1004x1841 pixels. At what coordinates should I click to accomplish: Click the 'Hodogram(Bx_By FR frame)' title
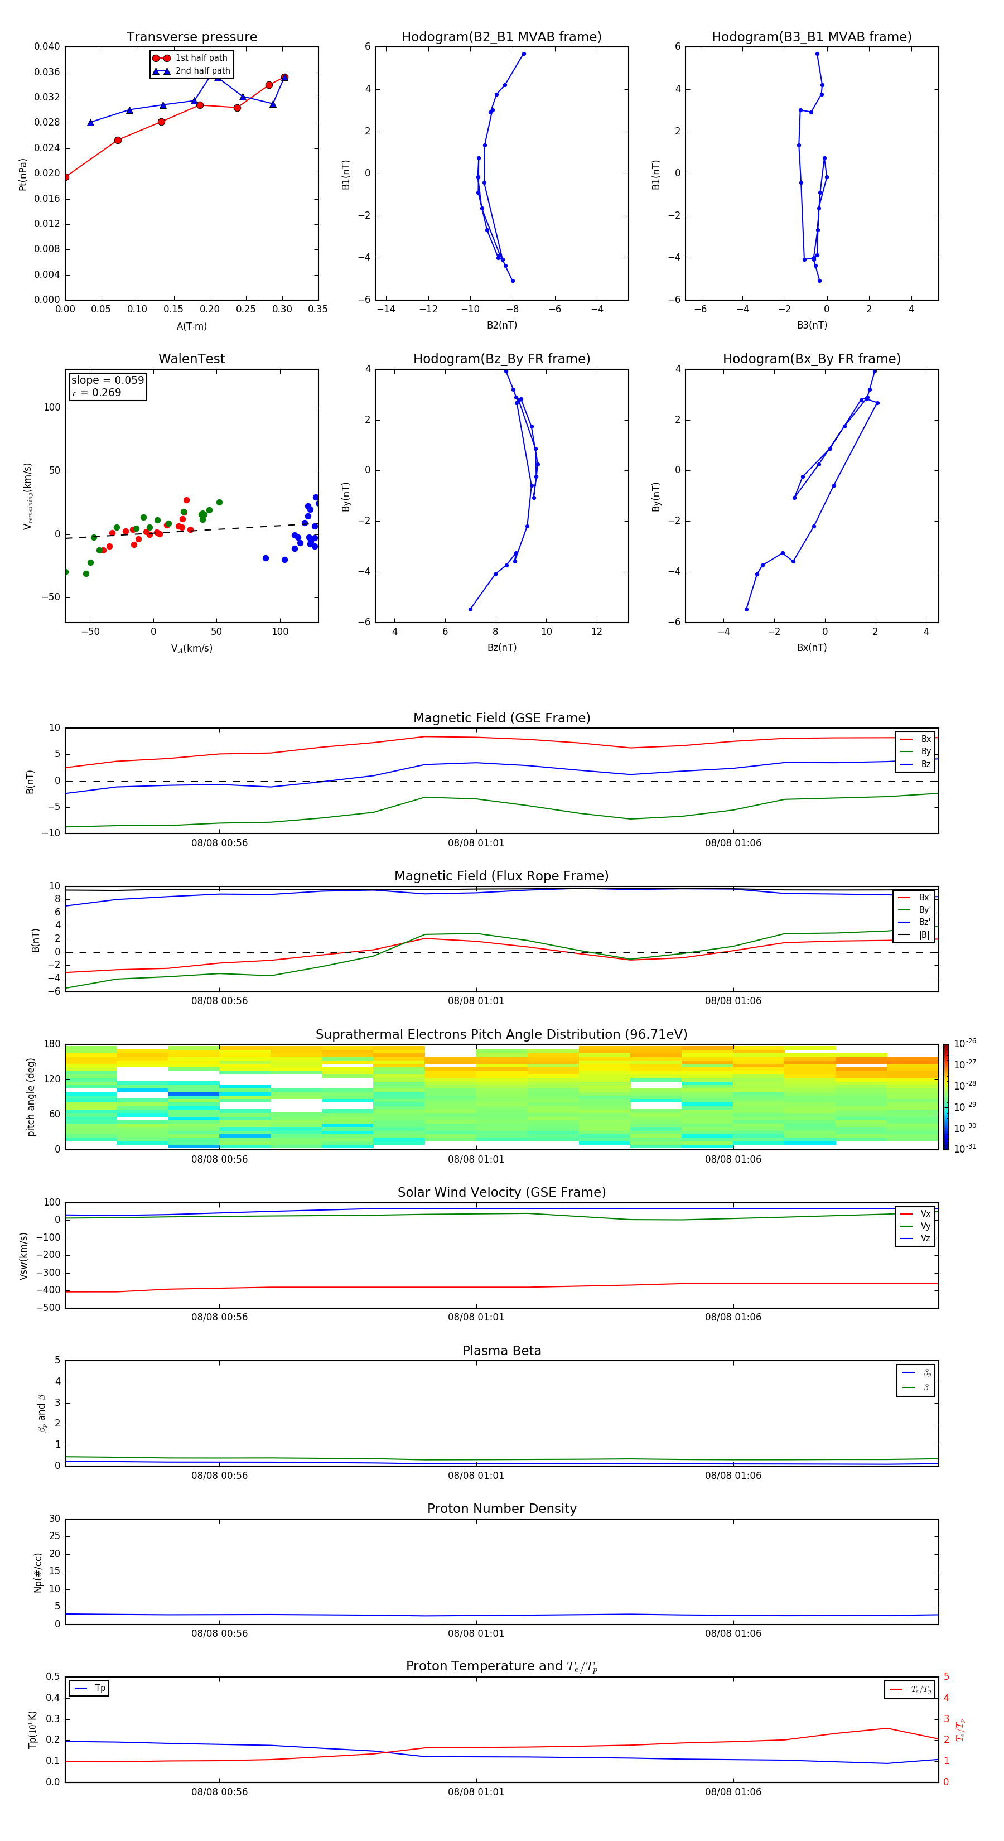(812, 359)
